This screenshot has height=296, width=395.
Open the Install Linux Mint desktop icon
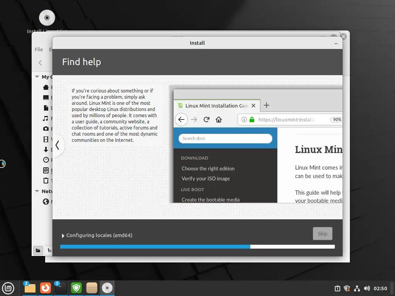click(47, 18)
